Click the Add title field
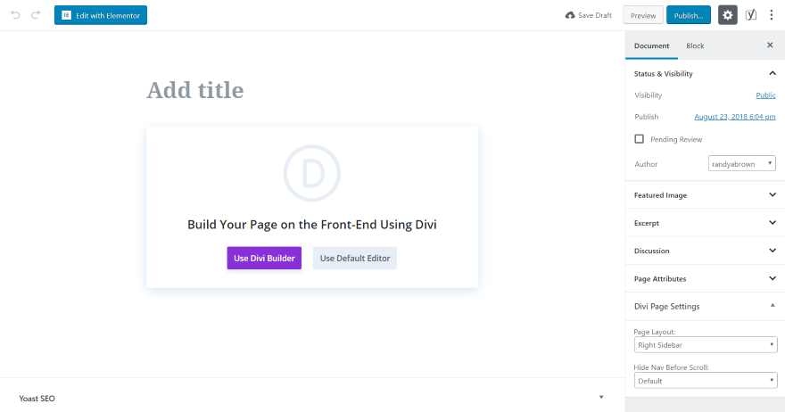 311,90
